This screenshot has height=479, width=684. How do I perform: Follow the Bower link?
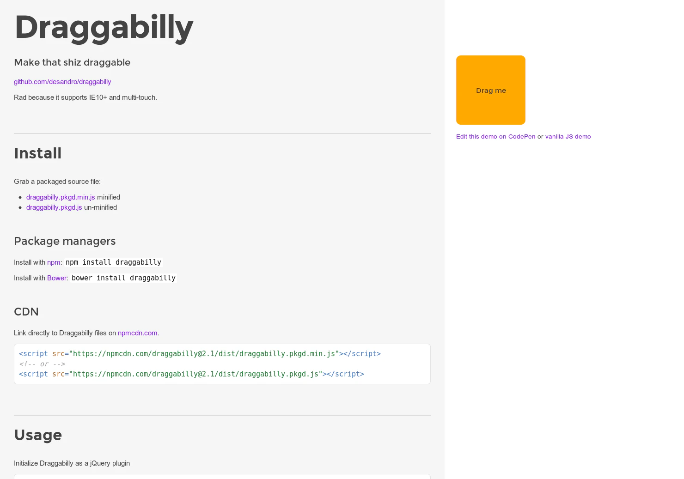point(57,278)
